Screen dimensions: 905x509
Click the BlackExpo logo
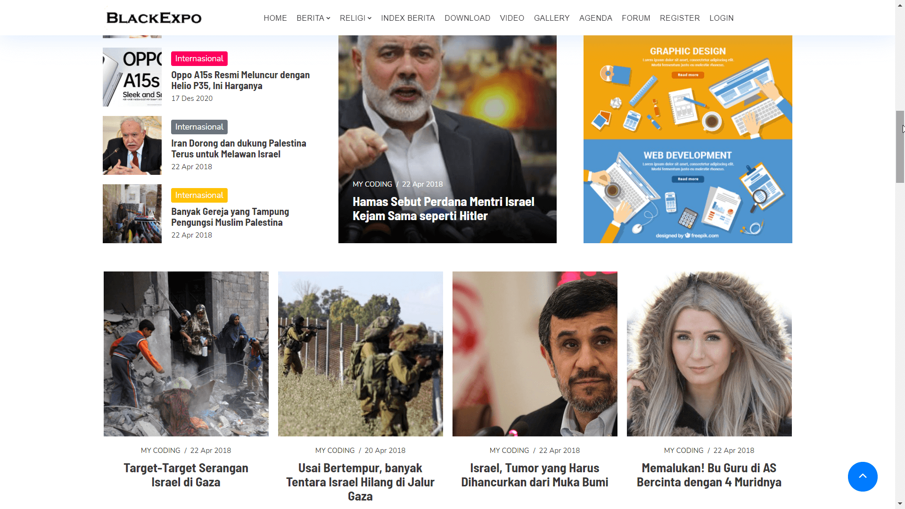click(154, 18)
